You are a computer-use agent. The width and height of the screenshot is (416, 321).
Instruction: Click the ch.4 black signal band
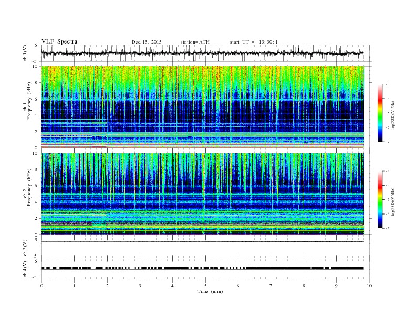[x=202, y=269]
